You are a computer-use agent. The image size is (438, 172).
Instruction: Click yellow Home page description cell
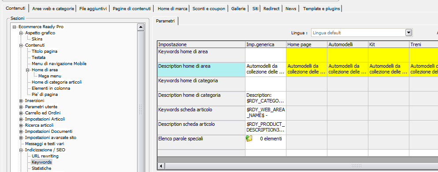tap(307, 70)
